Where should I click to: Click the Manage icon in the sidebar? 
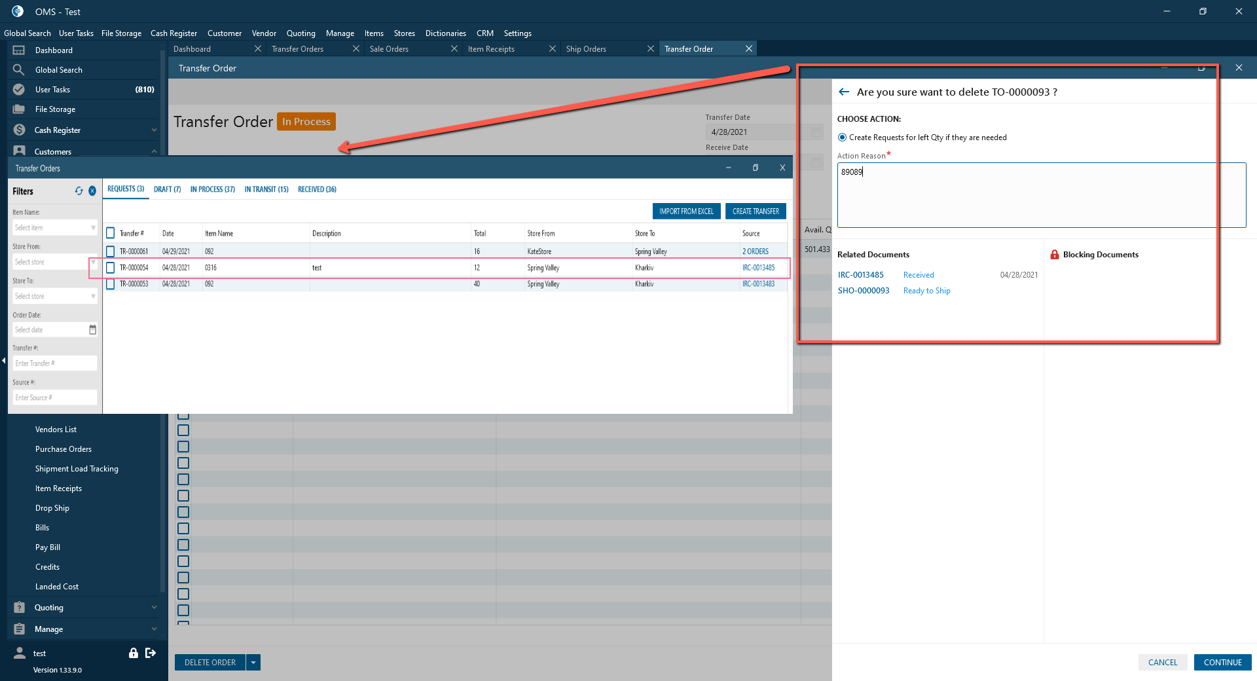click(19, 629)
